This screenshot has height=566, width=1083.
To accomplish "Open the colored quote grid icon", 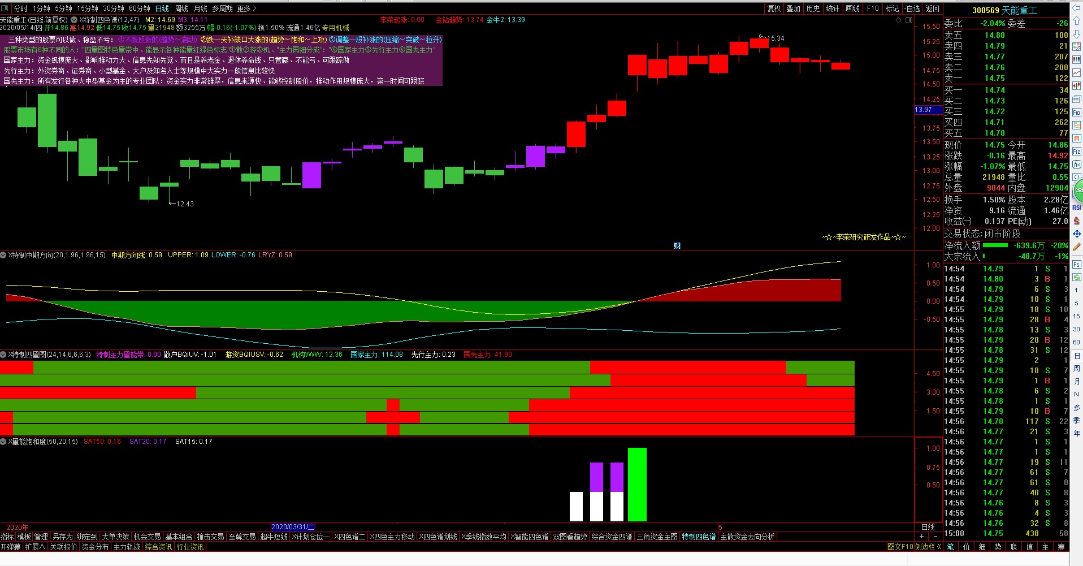I will click(x=1077, y=59).
